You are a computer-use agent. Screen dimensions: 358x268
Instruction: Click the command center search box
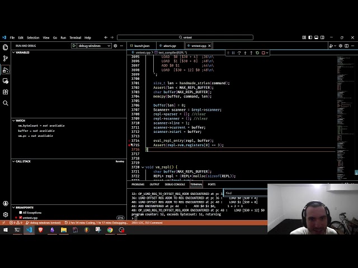point(185,37)
